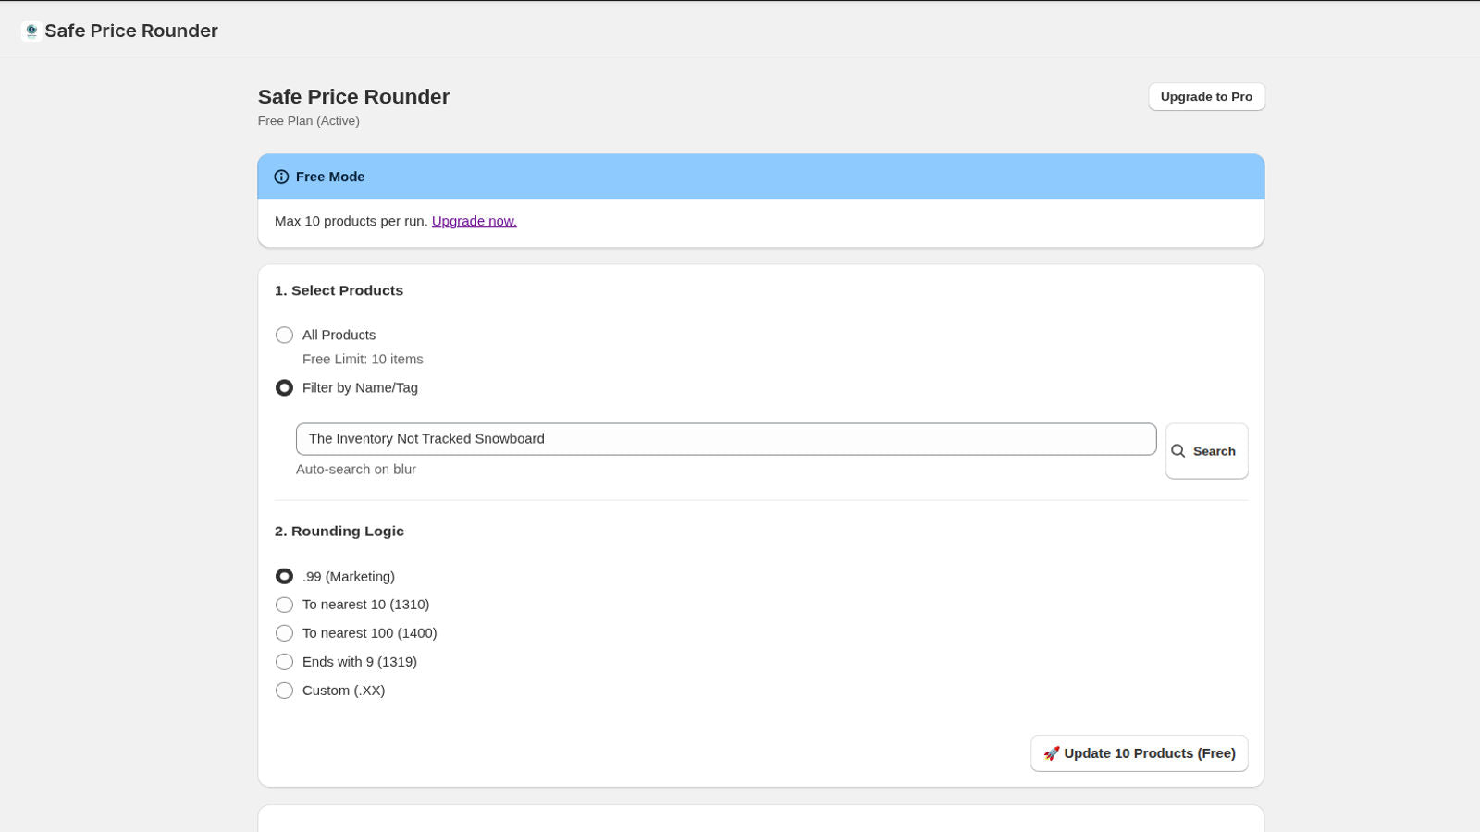Choose Ends with 9 (1319) option
Image resolution: width=1480 pixels, height=832 pixels.
coord(284,661)
